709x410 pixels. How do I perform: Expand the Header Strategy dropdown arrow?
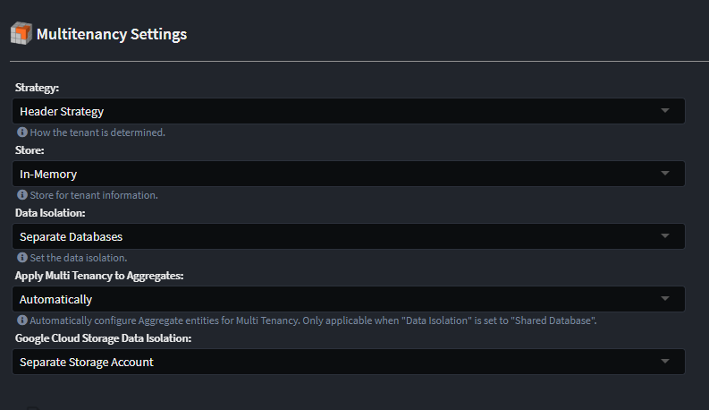(x=664, y=111)
